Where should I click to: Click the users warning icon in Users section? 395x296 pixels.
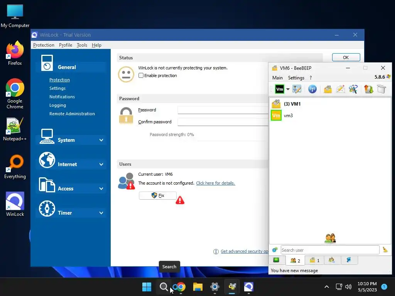[127, 181]
